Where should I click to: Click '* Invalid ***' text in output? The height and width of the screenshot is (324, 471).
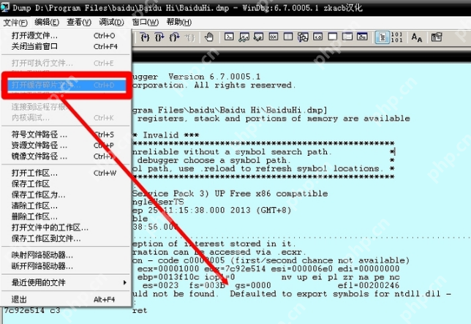pos(166,135)
